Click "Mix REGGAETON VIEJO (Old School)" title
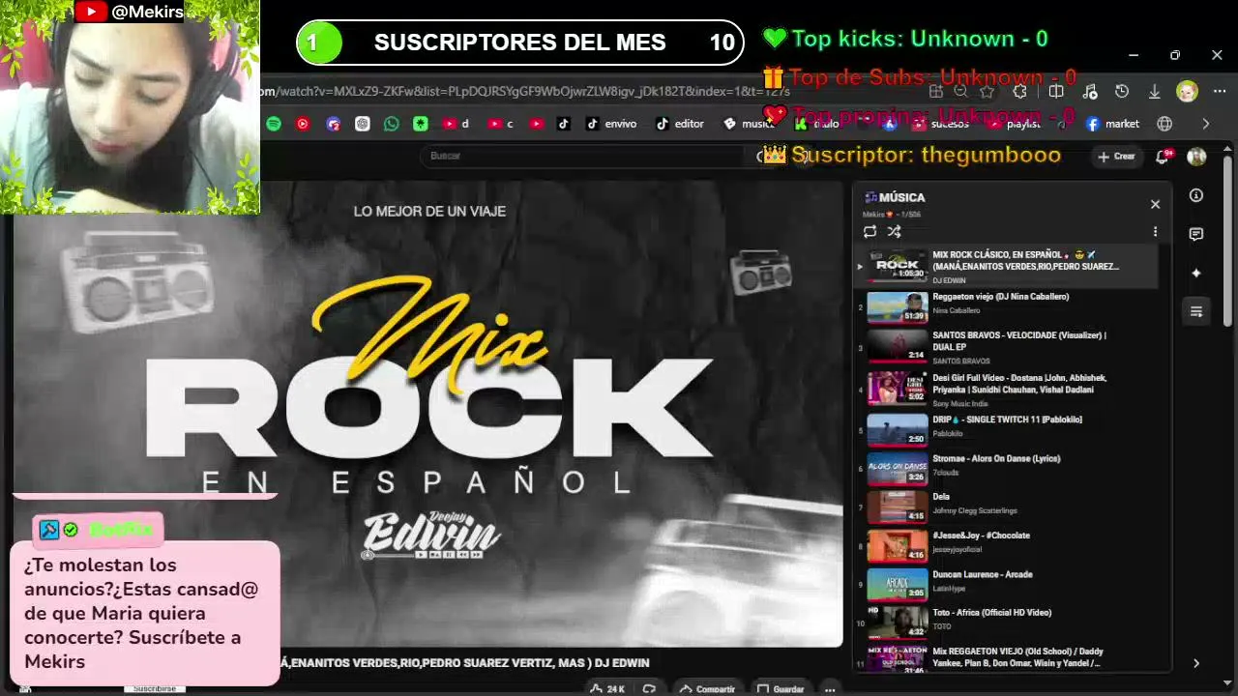This screenshot has width=1238, height=696. pyautogui.click(x=1017, y=657)
